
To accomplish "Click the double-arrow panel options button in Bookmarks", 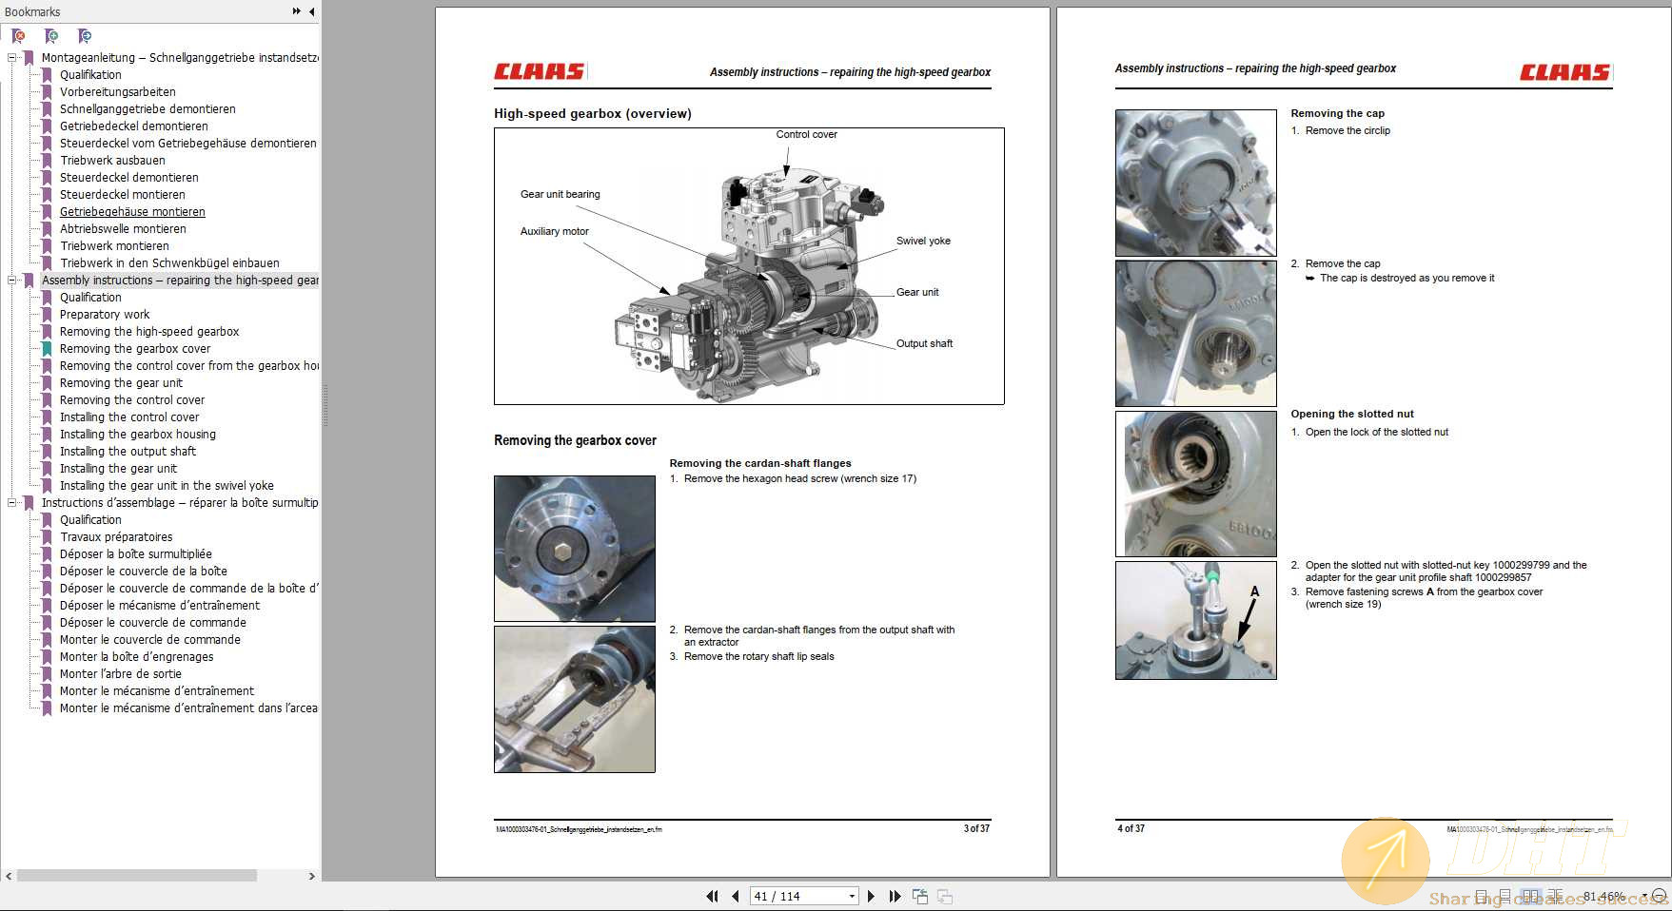I will click(297, 11).
